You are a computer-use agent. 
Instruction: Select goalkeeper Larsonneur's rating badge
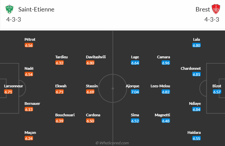coord(8,92)
